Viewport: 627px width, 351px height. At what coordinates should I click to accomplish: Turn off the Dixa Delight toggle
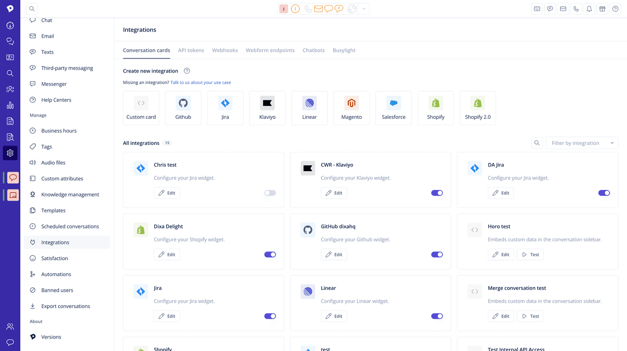[270, 254]
